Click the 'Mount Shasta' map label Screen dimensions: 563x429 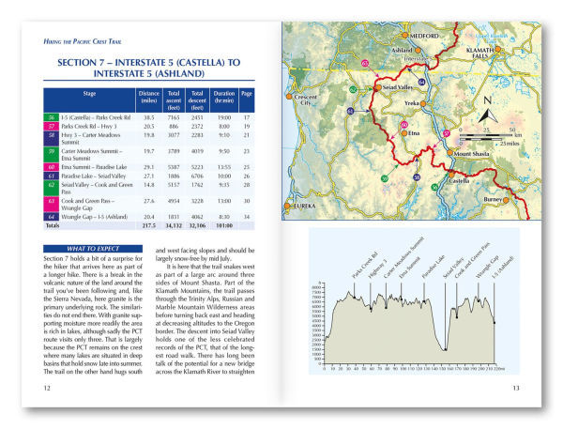point(471,154)
